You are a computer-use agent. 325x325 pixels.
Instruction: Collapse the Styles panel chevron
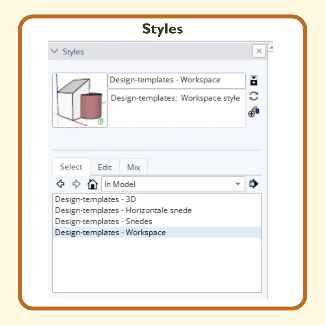54,51
